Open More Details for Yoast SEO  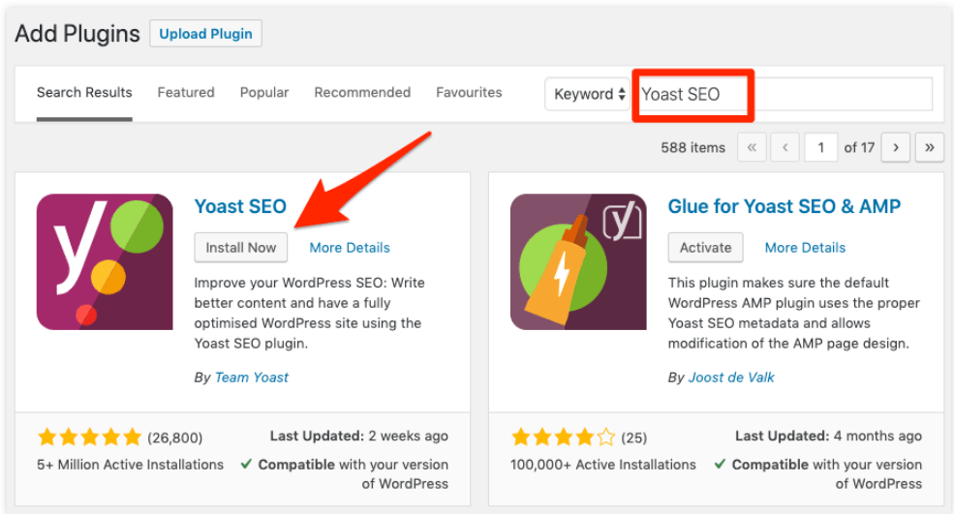coord(350,248)
